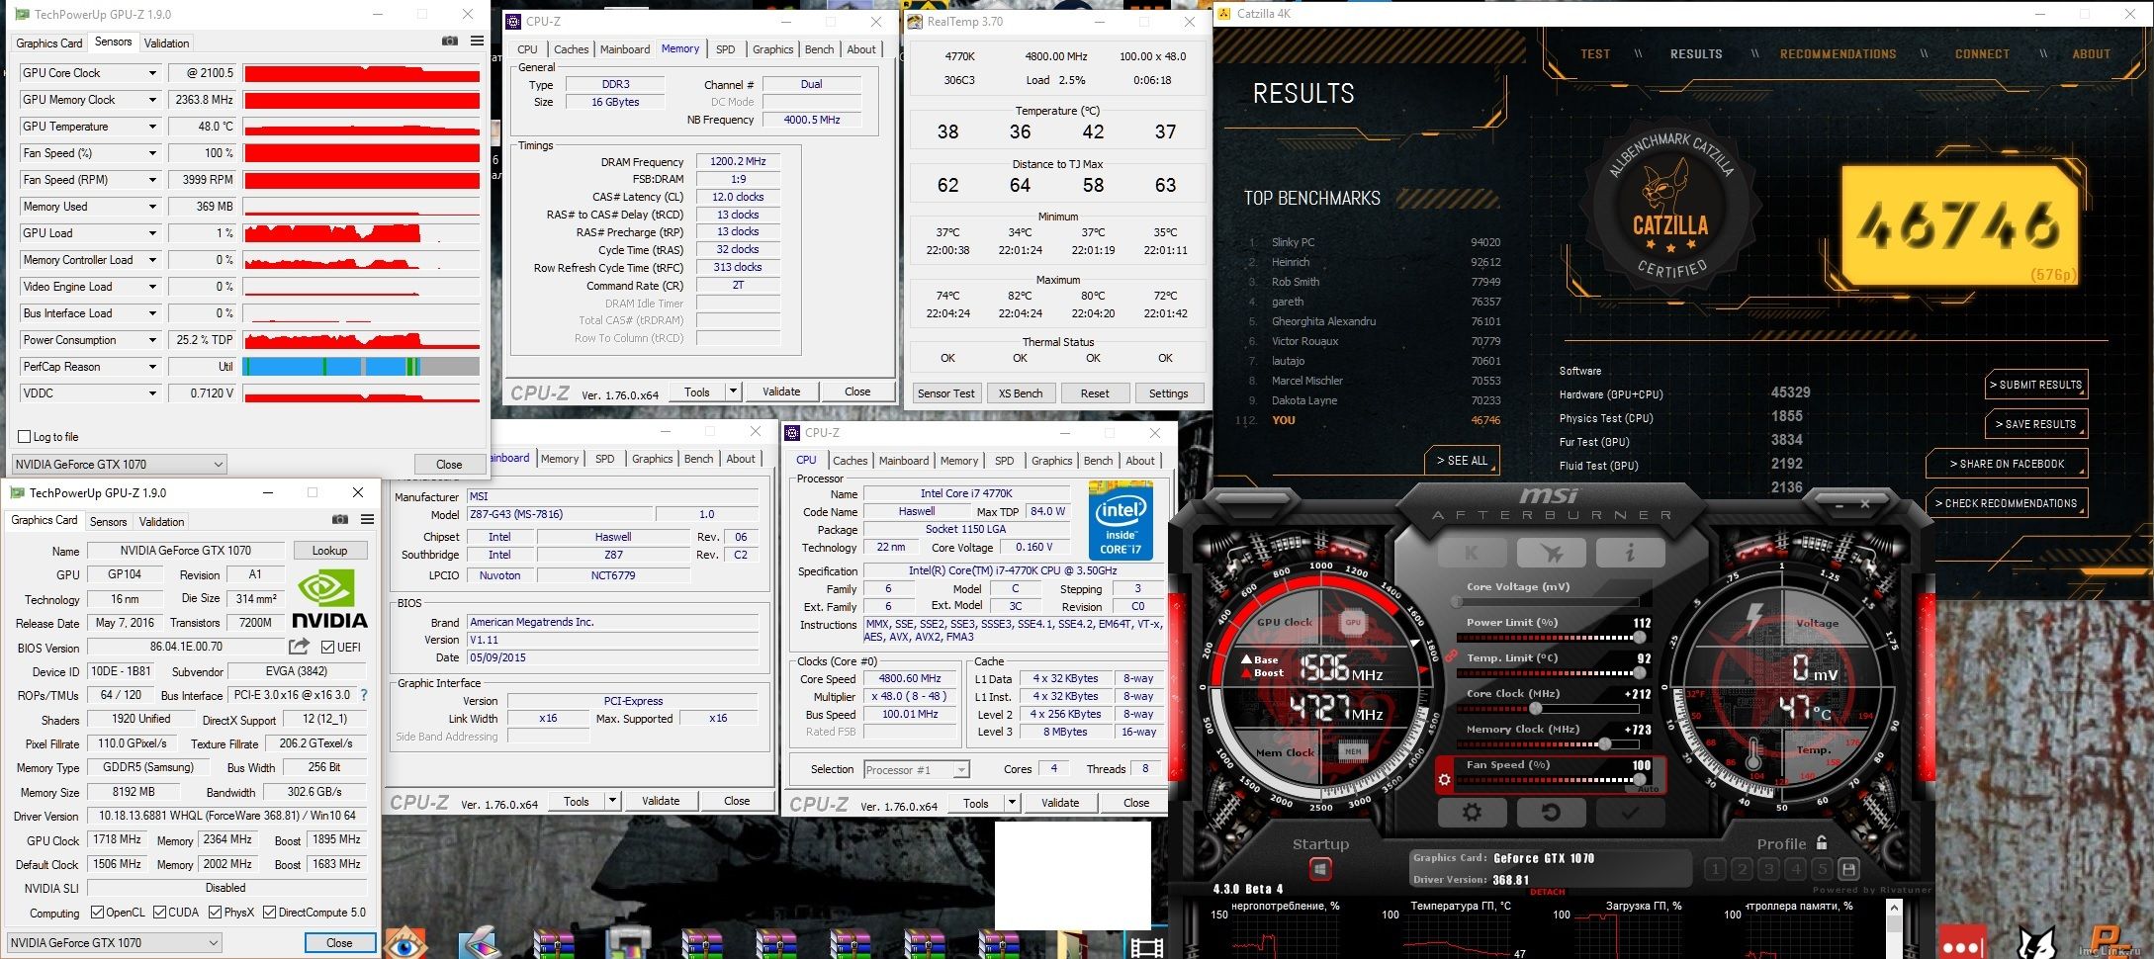Viewport: 2154px width, 959px height.
Task: Click the Lookup button in GPU-Z
Action: (329, 551)
